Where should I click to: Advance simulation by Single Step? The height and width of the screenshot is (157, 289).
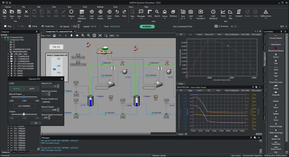click(48, 26)
